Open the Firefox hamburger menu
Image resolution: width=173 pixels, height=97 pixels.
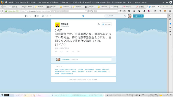coord(170,11)
